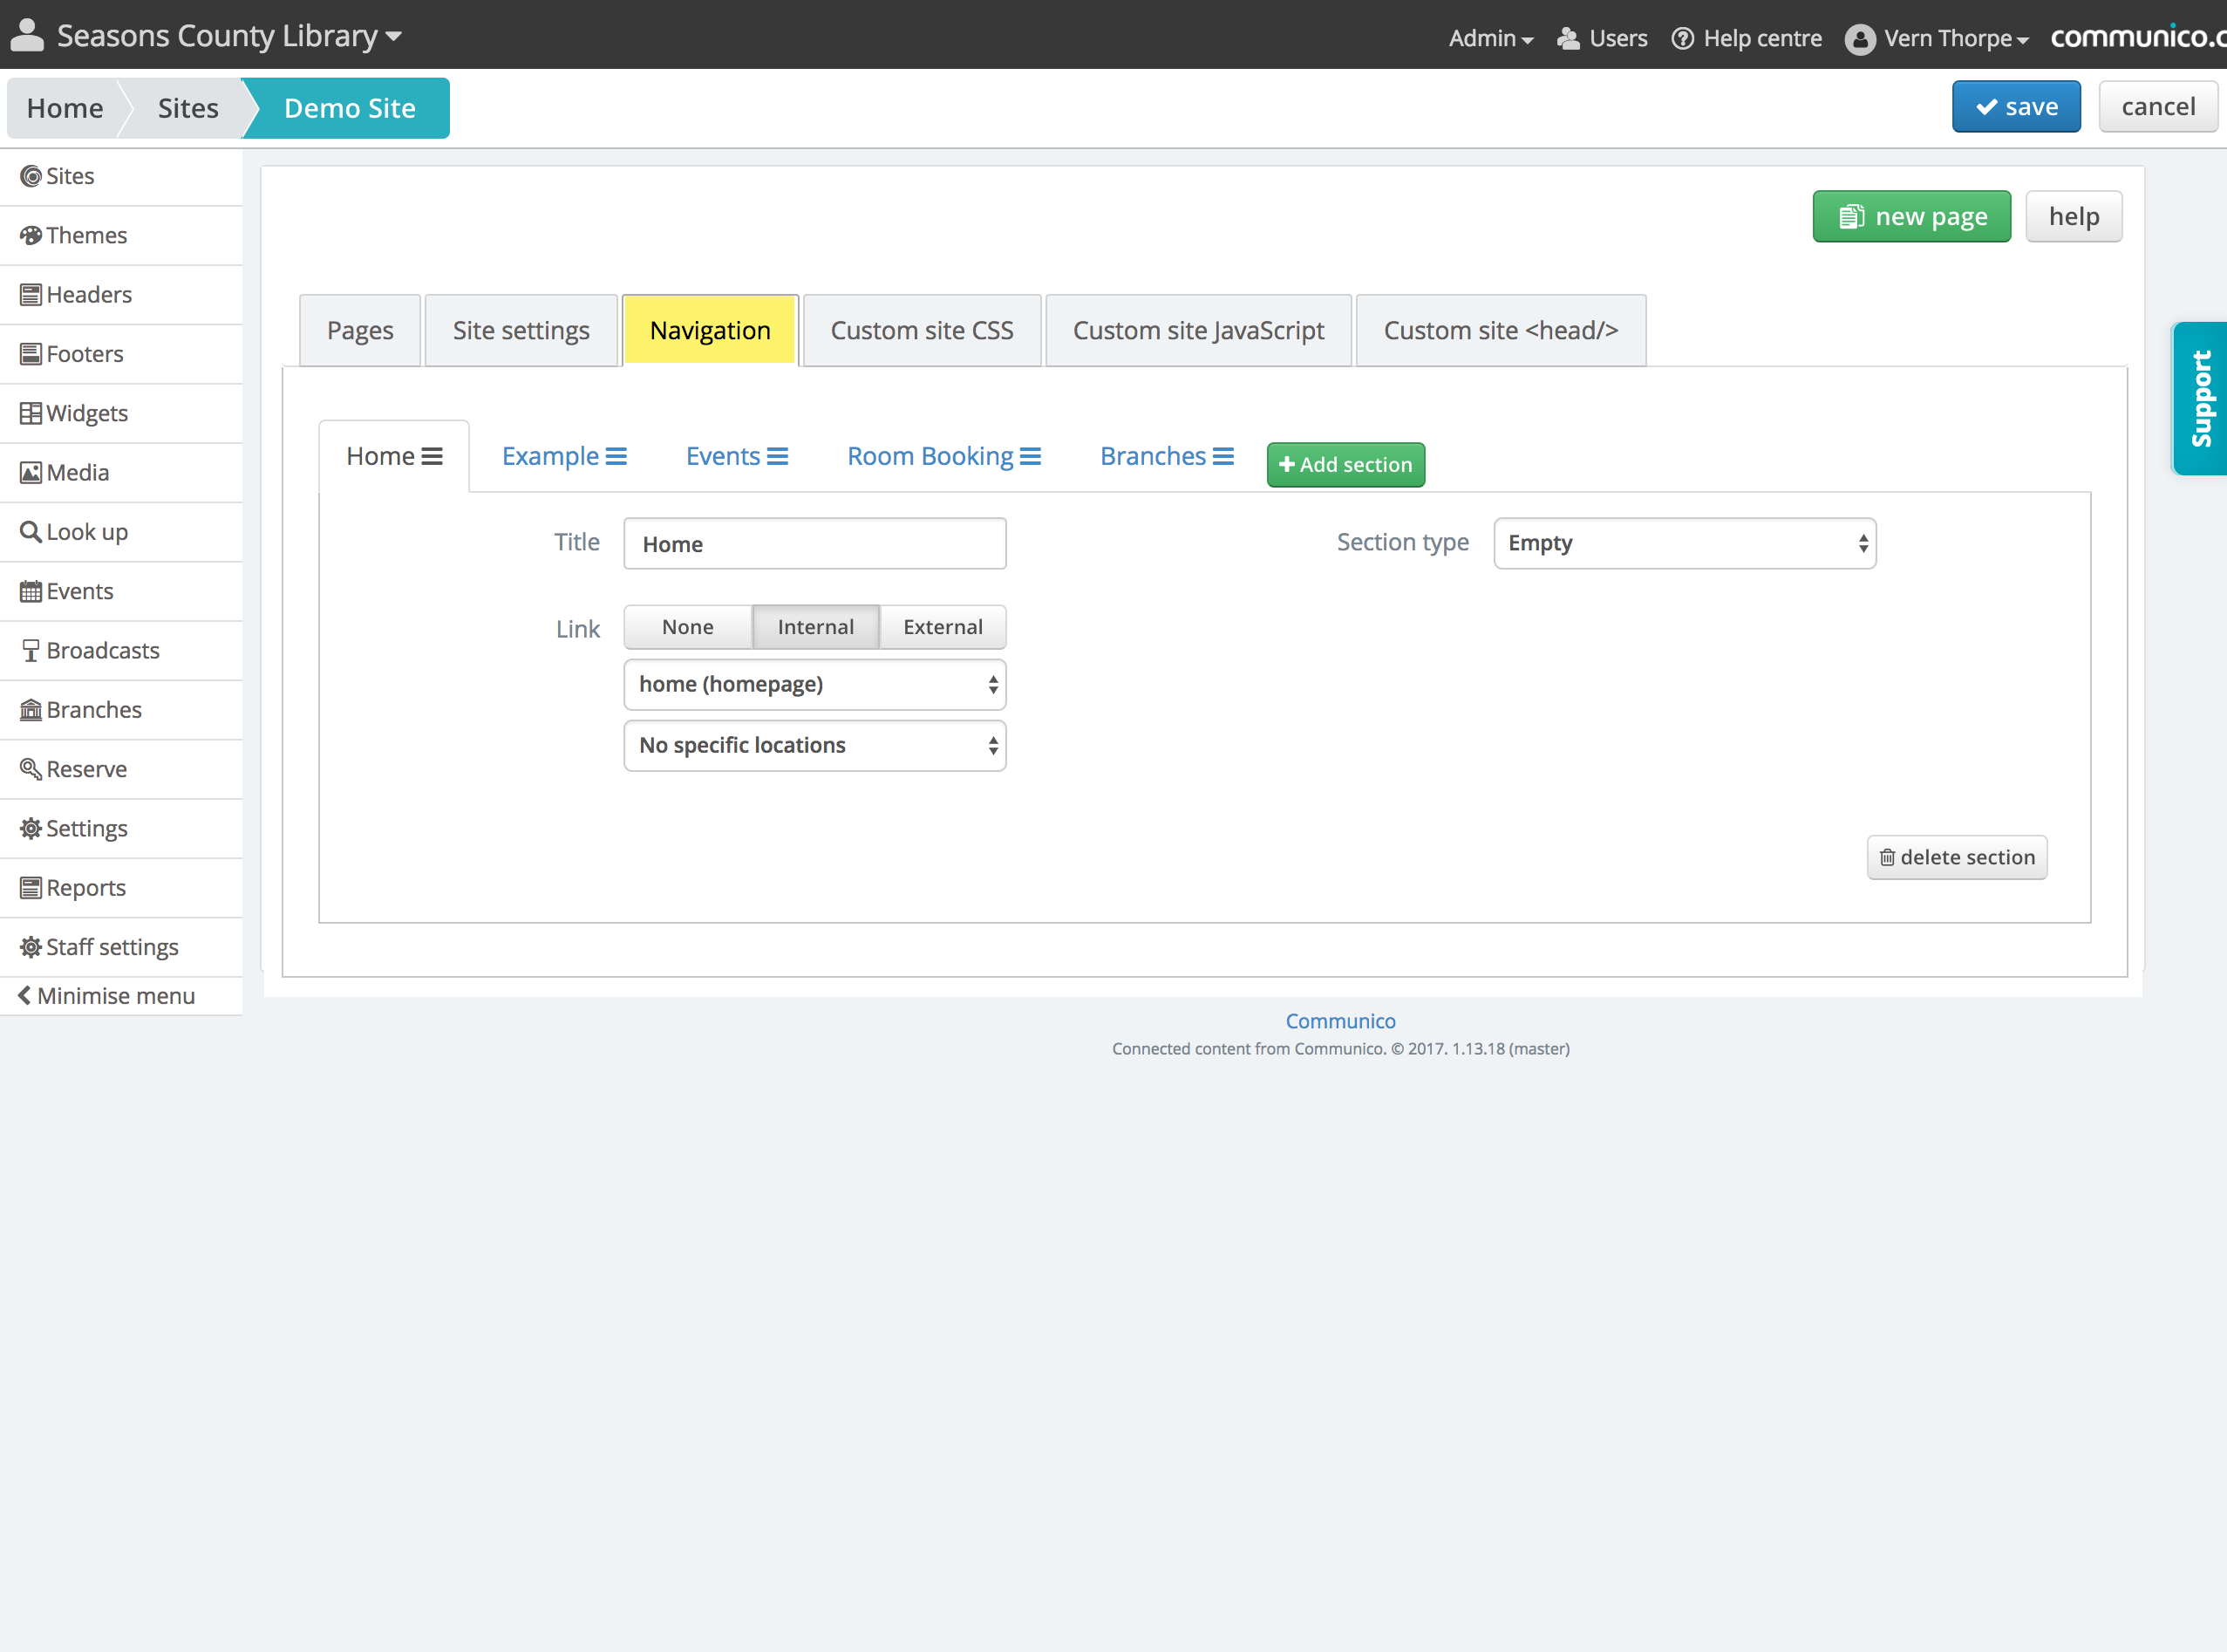Viewport: 2227px width, 1652px height.
Task: Expand the No specific locations dropdown
Action: click(814, 745)
